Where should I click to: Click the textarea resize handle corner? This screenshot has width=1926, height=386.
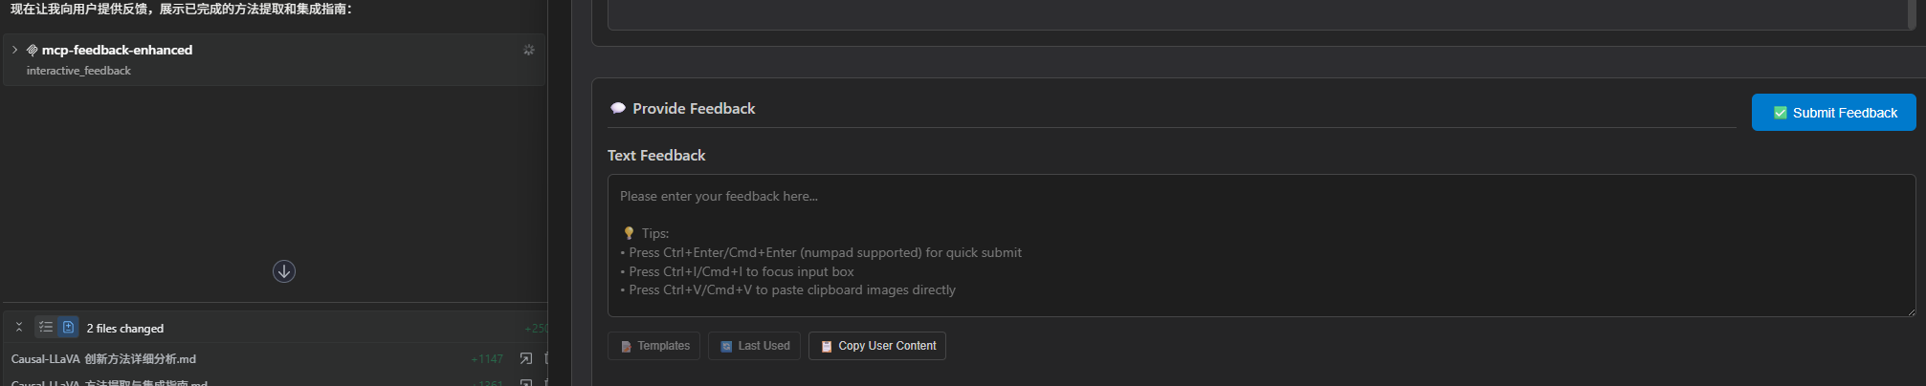1911,311
